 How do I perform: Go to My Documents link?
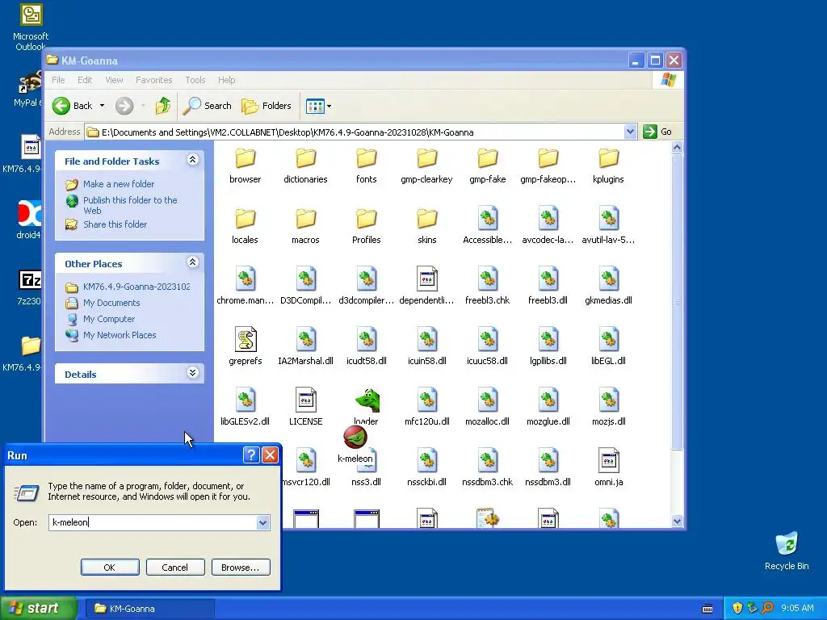tap(111, 304)
